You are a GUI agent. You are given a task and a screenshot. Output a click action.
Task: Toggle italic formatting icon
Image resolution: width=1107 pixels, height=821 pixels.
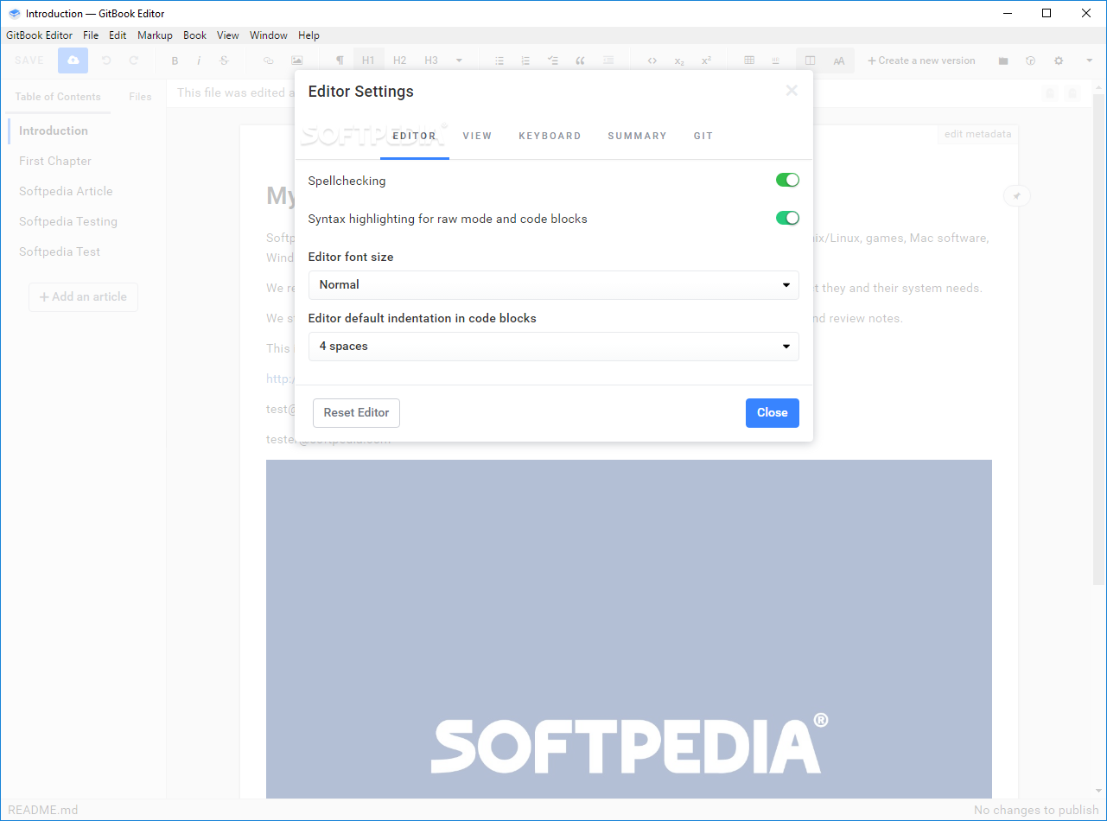pyautogui.click(x=199, y=60)
